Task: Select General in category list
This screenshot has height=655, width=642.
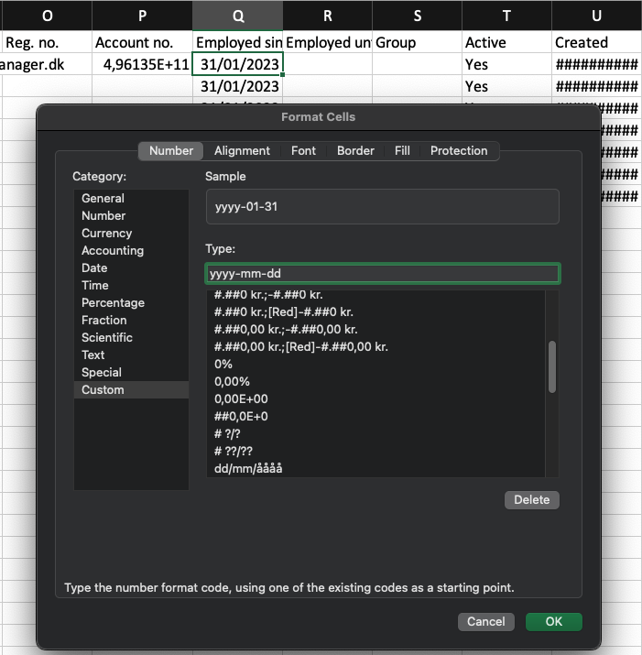Action: [103, 198]
